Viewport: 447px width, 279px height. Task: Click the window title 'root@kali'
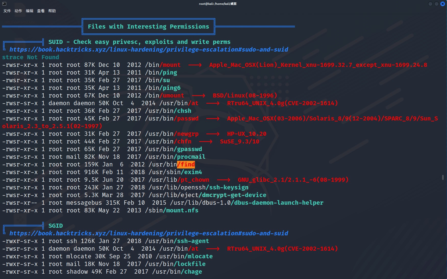218,4
